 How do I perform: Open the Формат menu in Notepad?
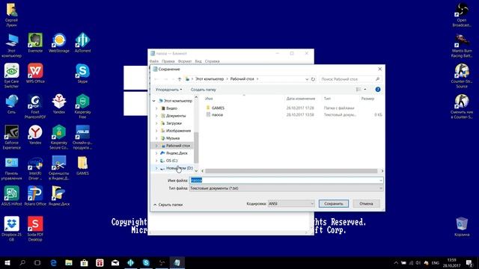pos(185,61)
